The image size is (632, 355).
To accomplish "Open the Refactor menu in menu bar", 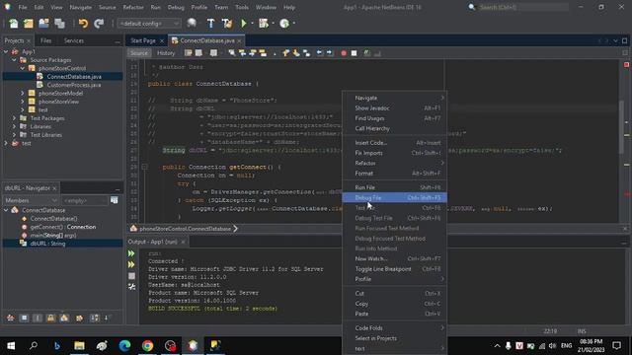I will tap(133, 7).
